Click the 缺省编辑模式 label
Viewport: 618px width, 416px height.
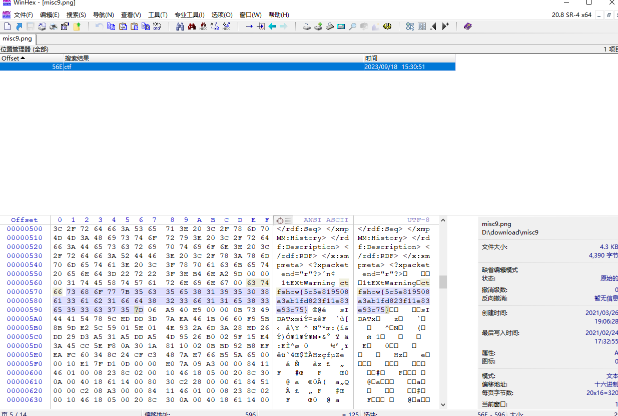tap(500, 270)
